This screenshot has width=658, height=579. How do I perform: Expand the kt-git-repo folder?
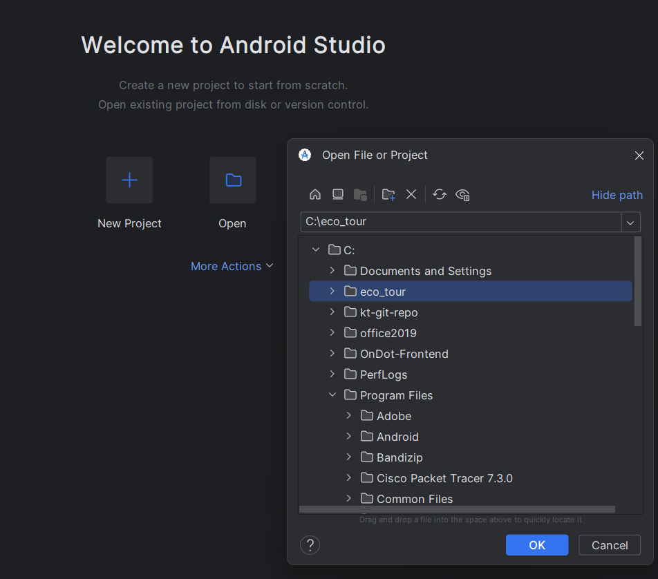coord(332,312)
